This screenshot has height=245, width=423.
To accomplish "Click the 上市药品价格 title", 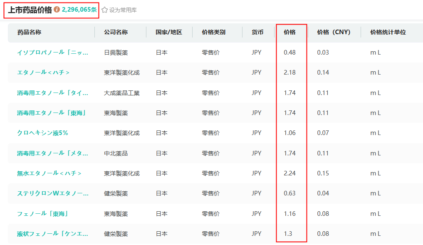I will click(x=30, y=10).
